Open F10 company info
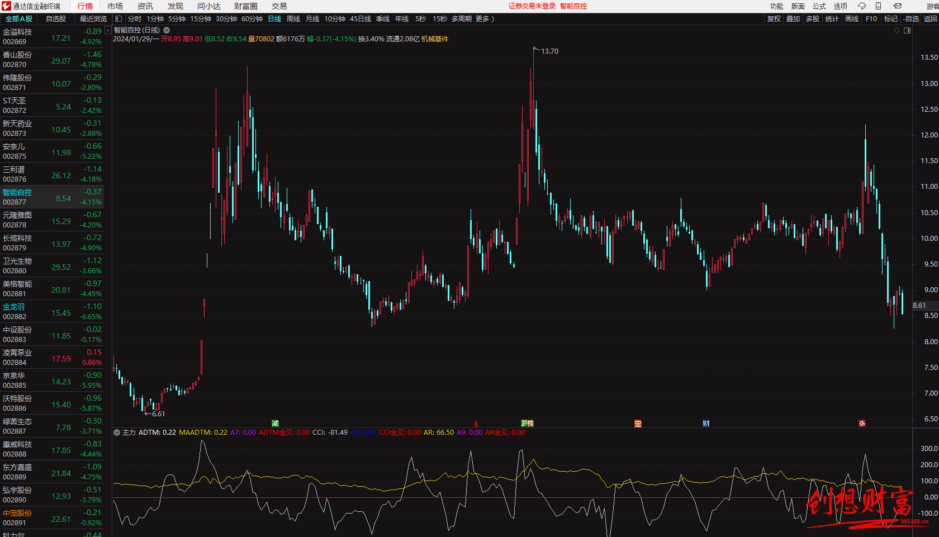This screenshot has height=537, width=939. 871,19
